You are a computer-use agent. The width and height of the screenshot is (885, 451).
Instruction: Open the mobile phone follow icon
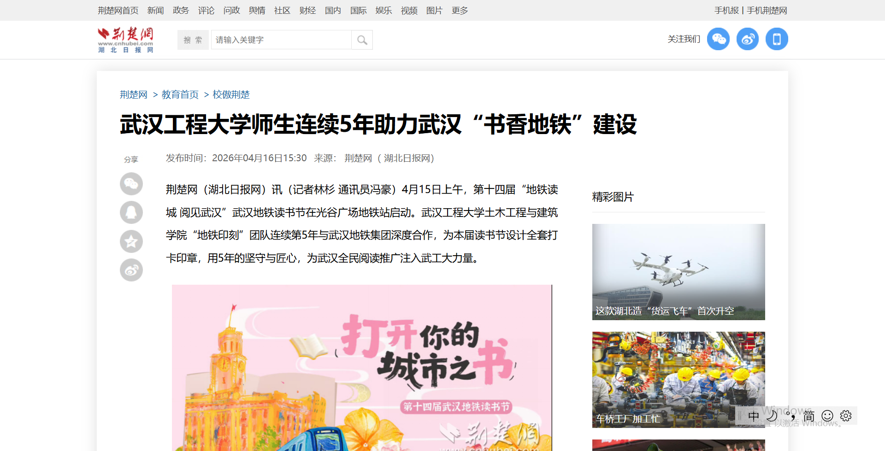pyautogui.click(x=777, y=39)
